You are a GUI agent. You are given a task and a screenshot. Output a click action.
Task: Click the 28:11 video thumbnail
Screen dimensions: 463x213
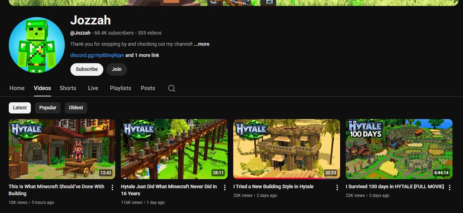[174, 149]
